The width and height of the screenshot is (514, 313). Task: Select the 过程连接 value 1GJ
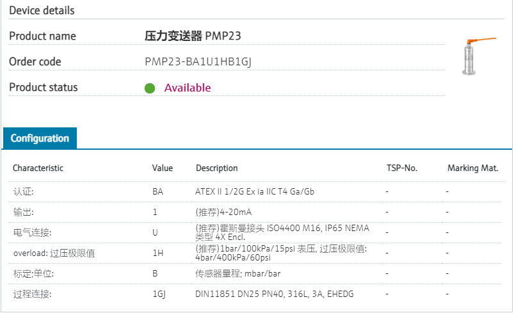(159, 294)
